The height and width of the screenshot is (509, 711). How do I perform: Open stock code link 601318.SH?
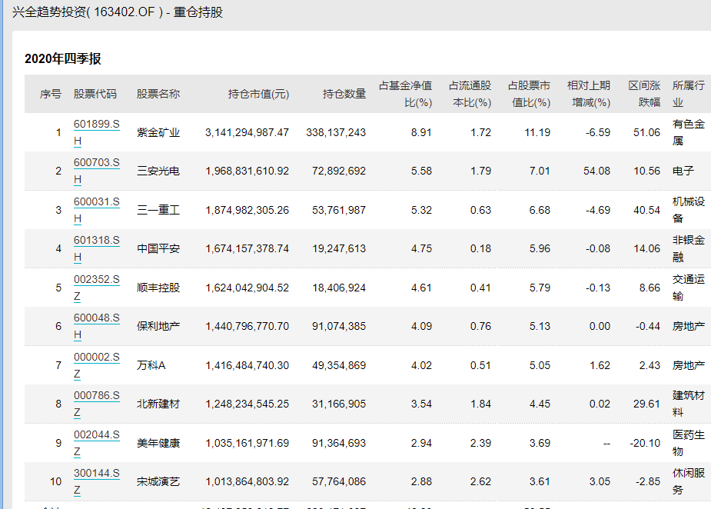97,248
